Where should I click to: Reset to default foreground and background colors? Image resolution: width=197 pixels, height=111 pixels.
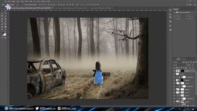pos(2,35)
